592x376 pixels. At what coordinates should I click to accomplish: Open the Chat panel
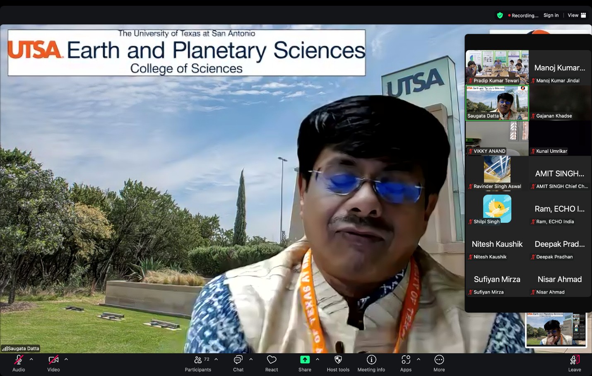click(x=238, y=363)
